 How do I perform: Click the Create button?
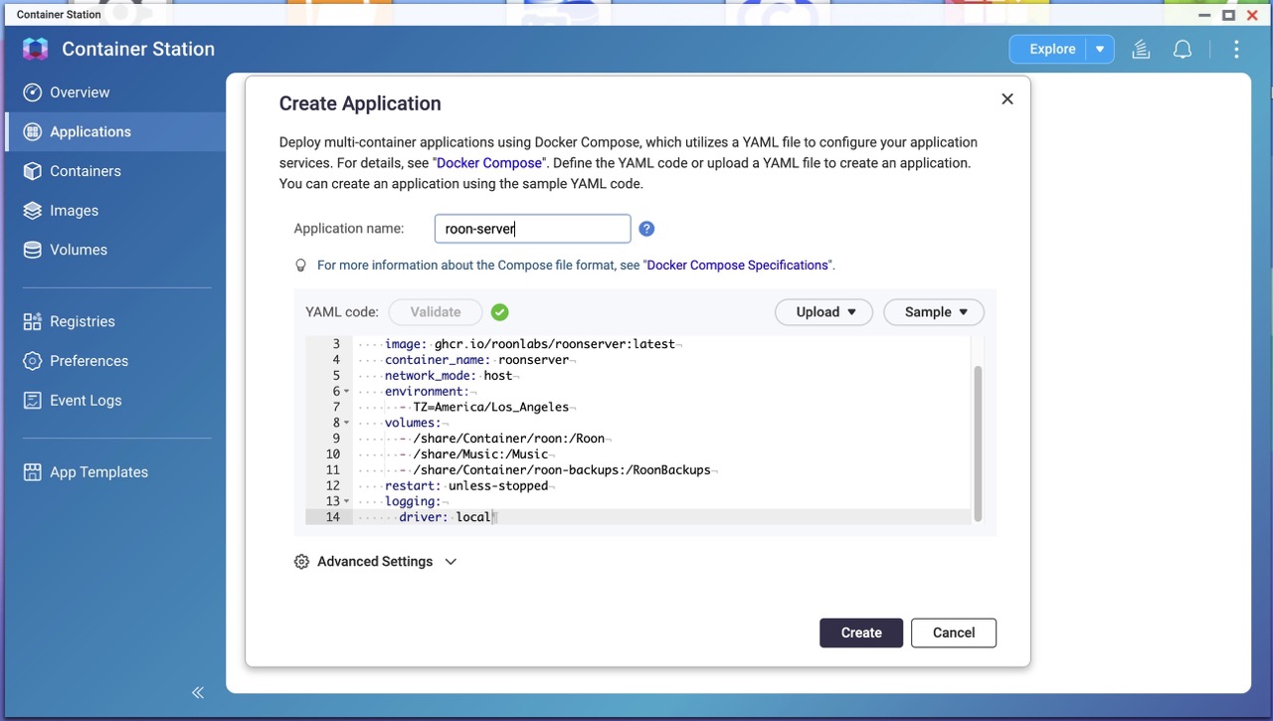tap(860, 632)
